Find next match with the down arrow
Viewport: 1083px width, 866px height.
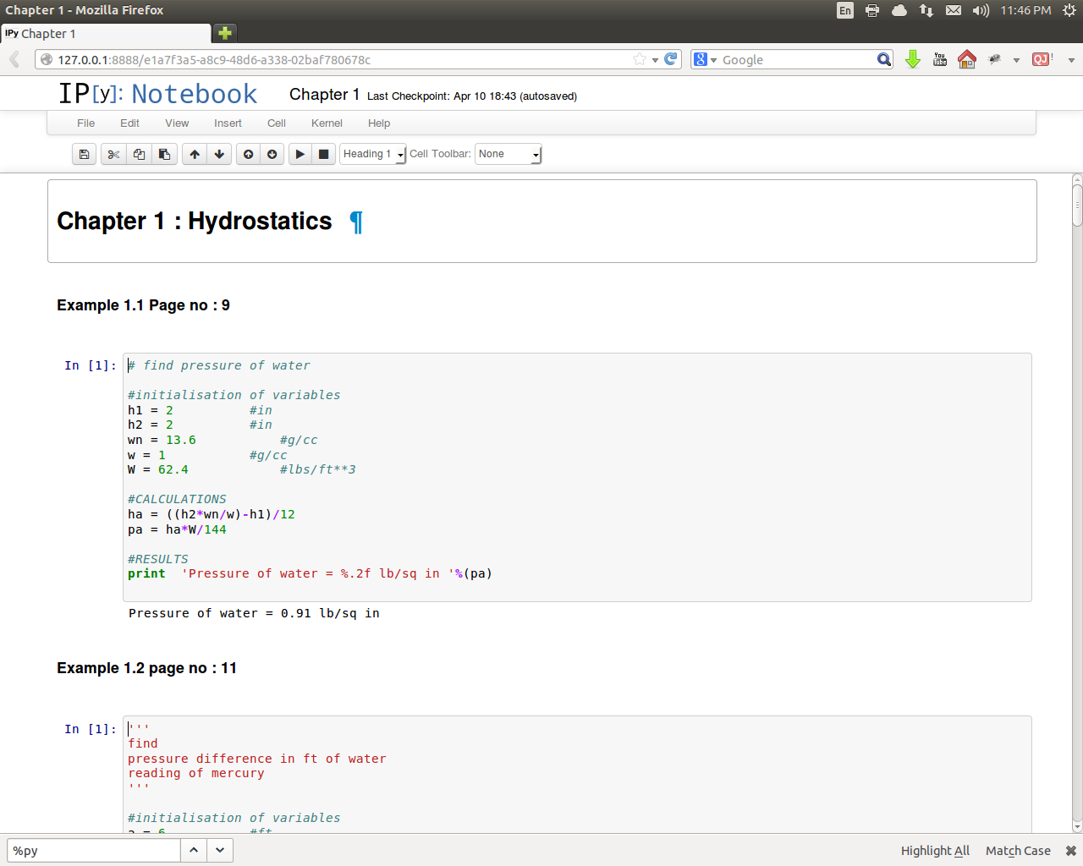pos(220,851)
